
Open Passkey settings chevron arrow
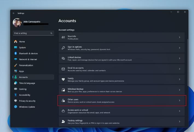click(x=179, y=122)
